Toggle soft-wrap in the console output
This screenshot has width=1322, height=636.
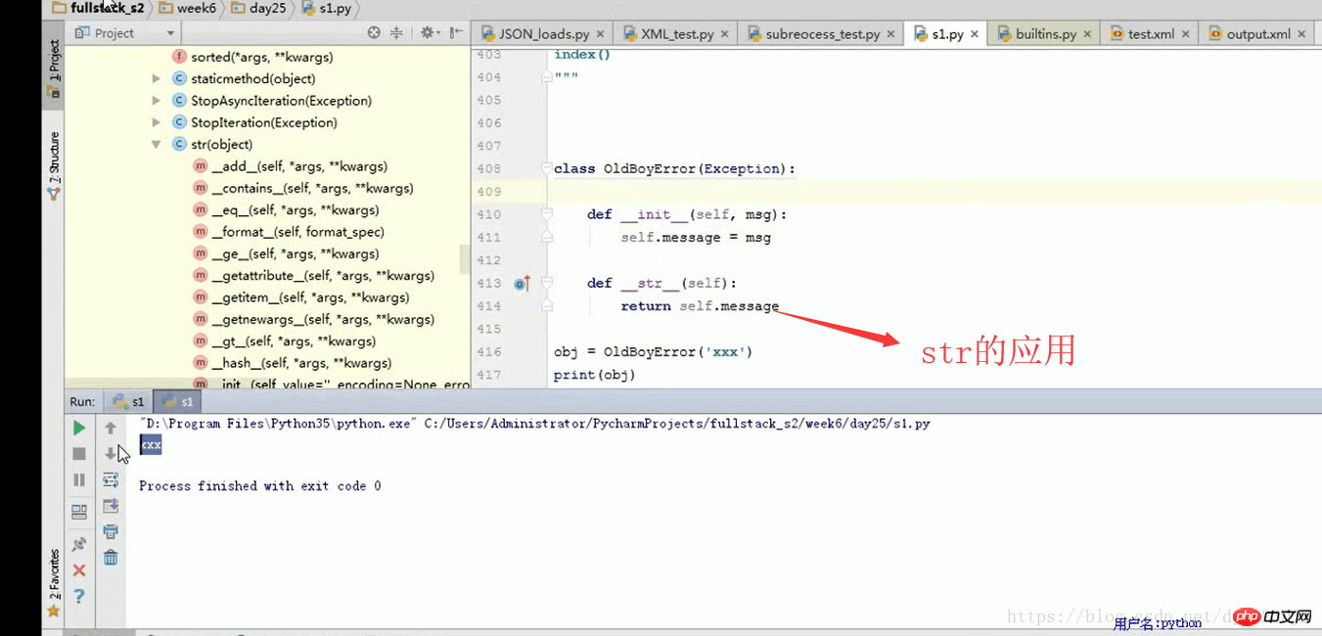click(x=111, y=479)
